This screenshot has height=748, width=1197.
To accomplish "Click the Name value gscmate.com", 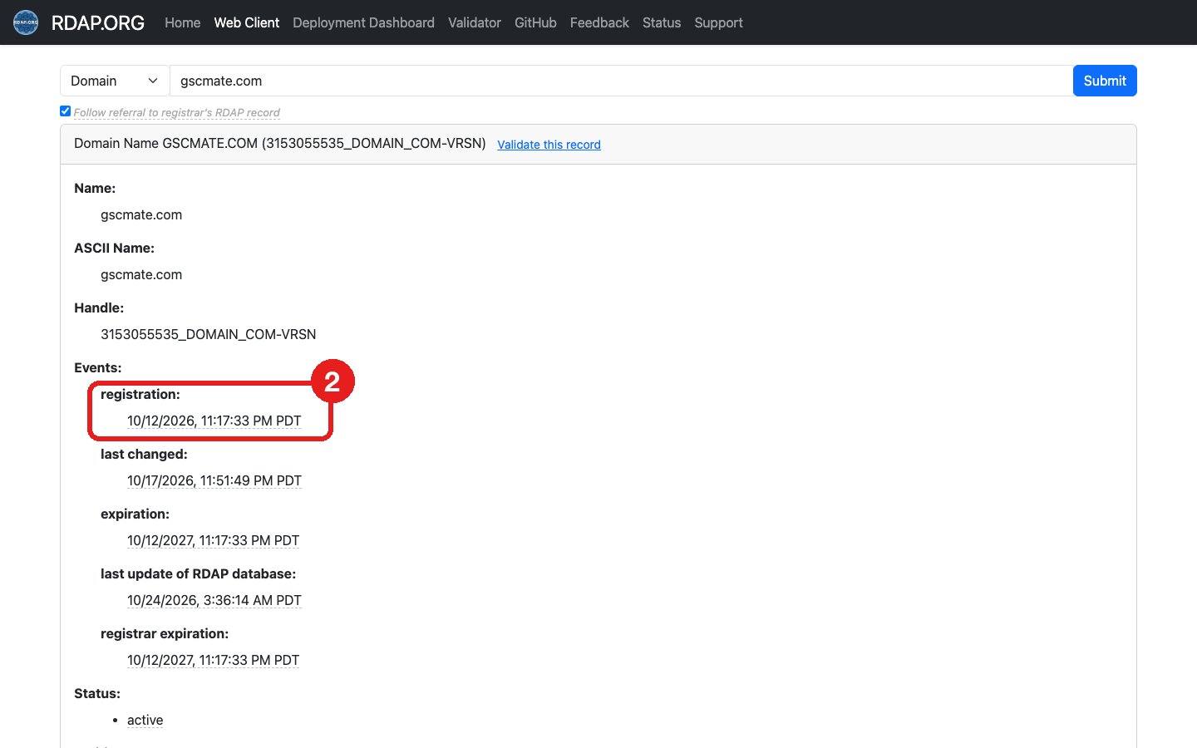I will click(x=141, y=214).
